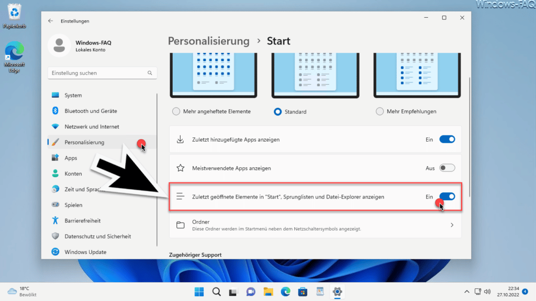Open Microsoft Store from the taskbar
This screenshot has height=301, width=536.
(x=303, y=292)
